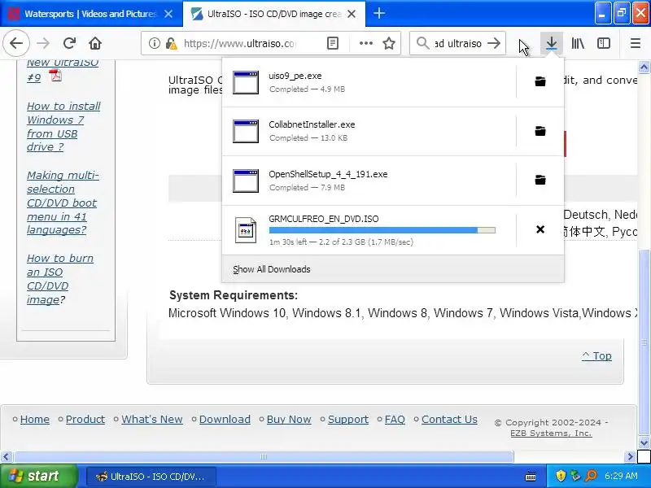651x488 pixels.
Task: Open the Windows start menu
Action: (x=38, y=476)
